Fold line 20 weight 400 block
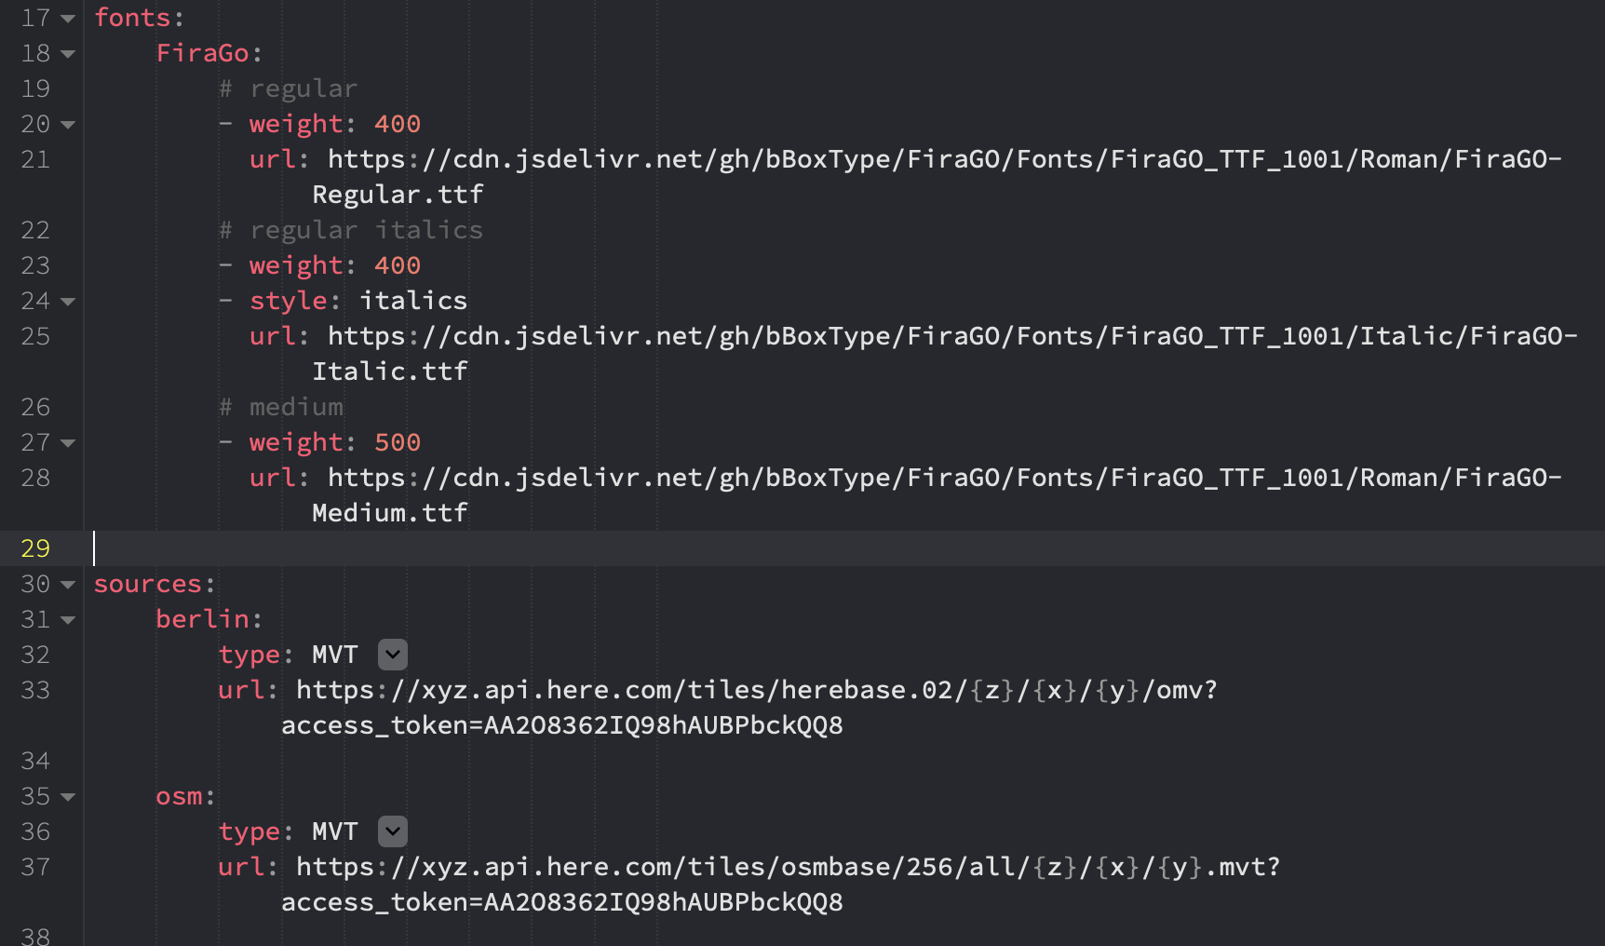Viewport: 1605px width, 946px height. click(68, 125)
